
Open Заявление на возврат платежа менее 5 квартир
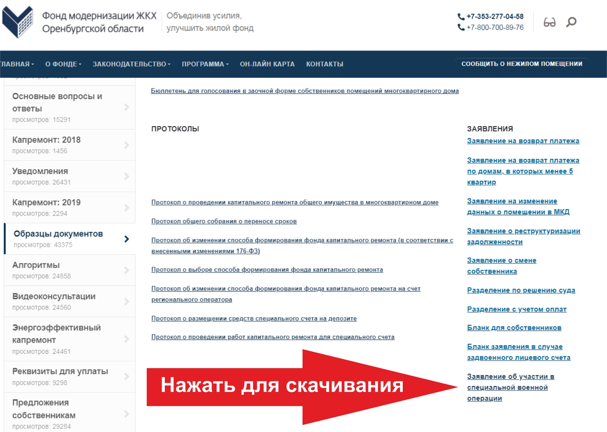click(x=523, y=171)
